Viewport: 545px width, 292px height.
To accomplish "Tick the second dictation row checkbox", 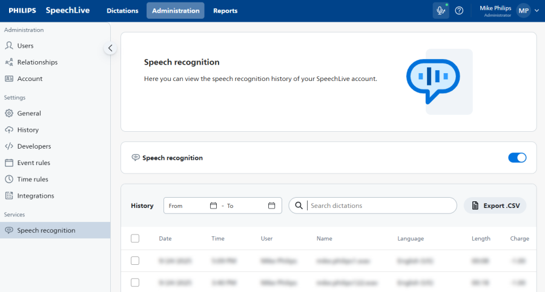I will click(x=135, y=282).
